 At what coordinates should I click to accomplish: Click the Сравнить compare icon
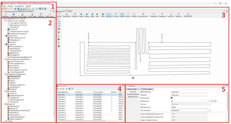tap(41, 14)
